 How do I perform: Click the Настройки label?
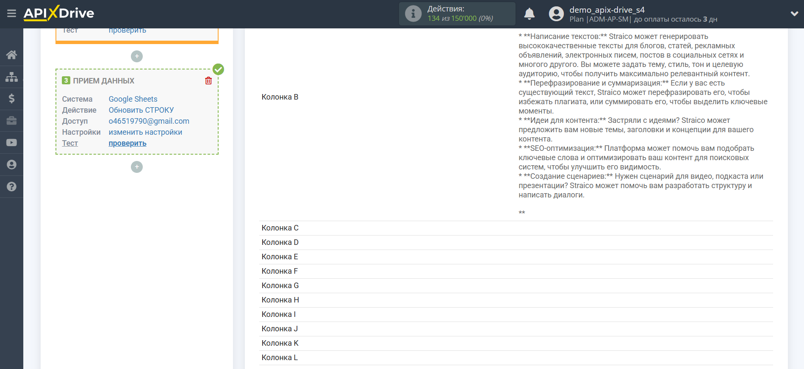coord(81,132)
